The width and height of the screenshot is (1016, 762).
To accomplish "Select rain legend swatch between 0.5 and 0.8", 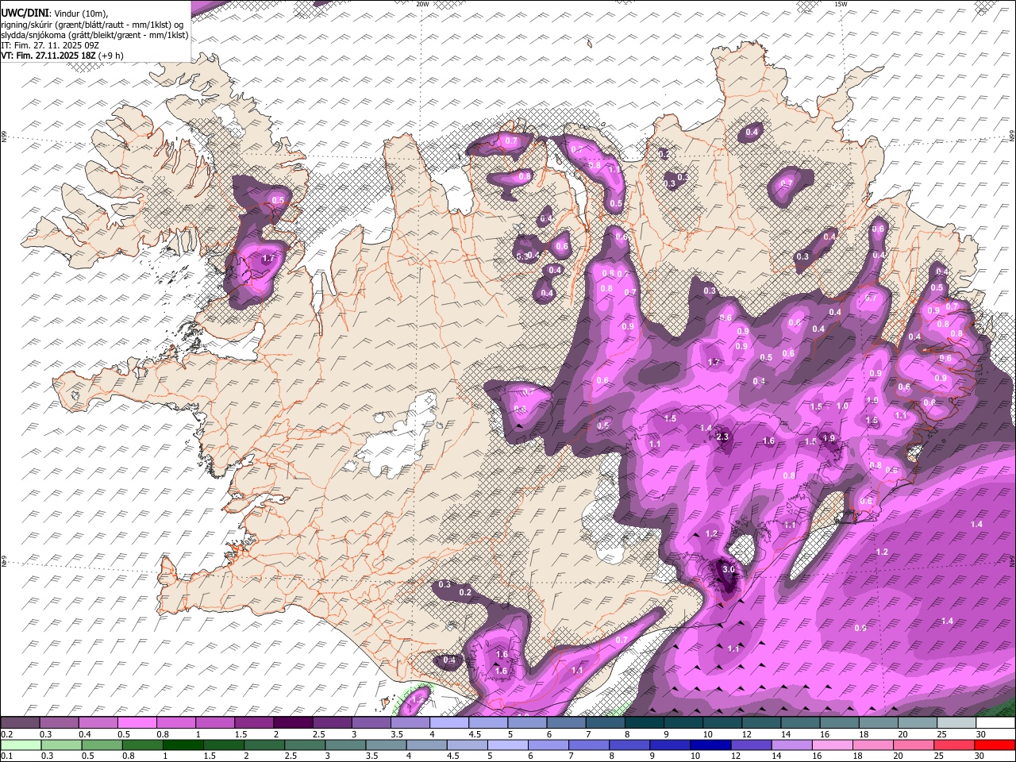I will (102, 745).
